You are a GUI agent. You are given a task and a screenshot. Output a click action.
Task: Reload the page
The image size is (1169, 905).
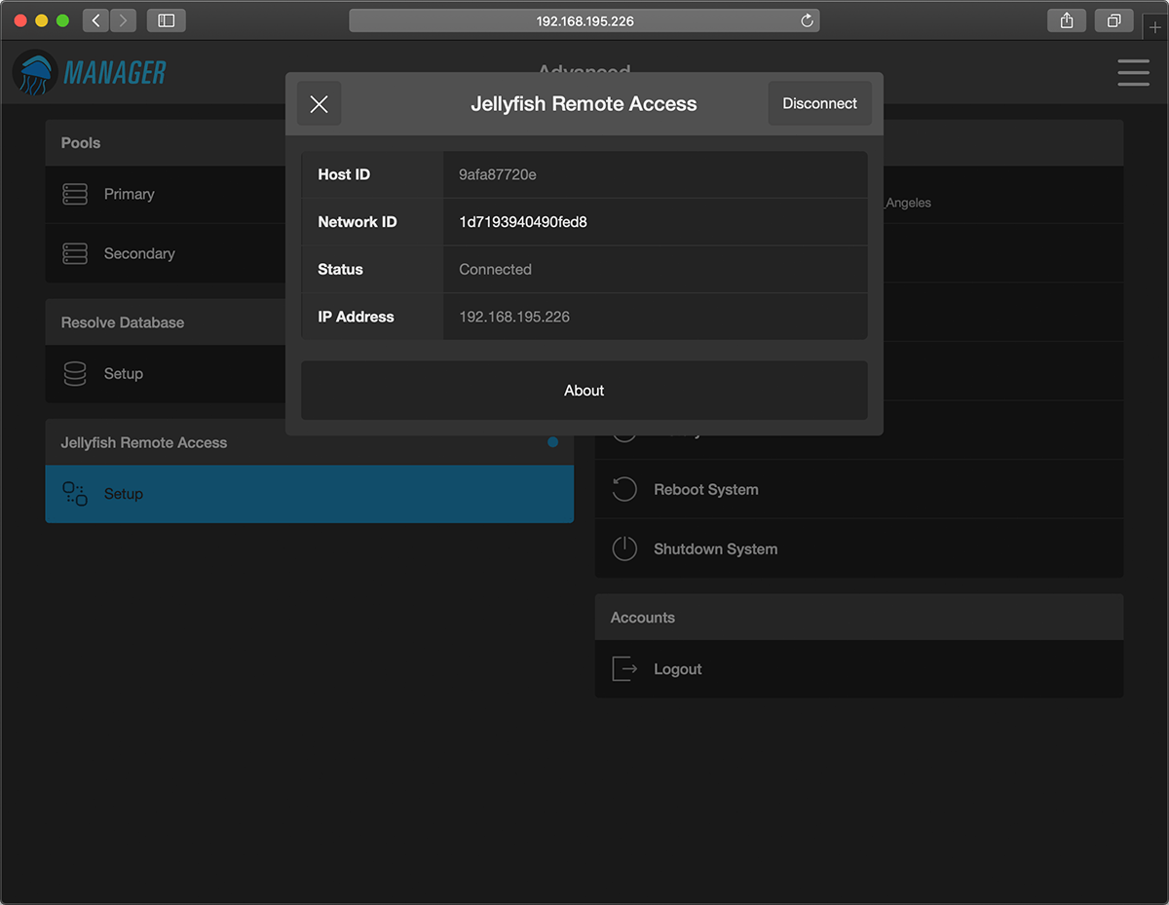(807, 20)
